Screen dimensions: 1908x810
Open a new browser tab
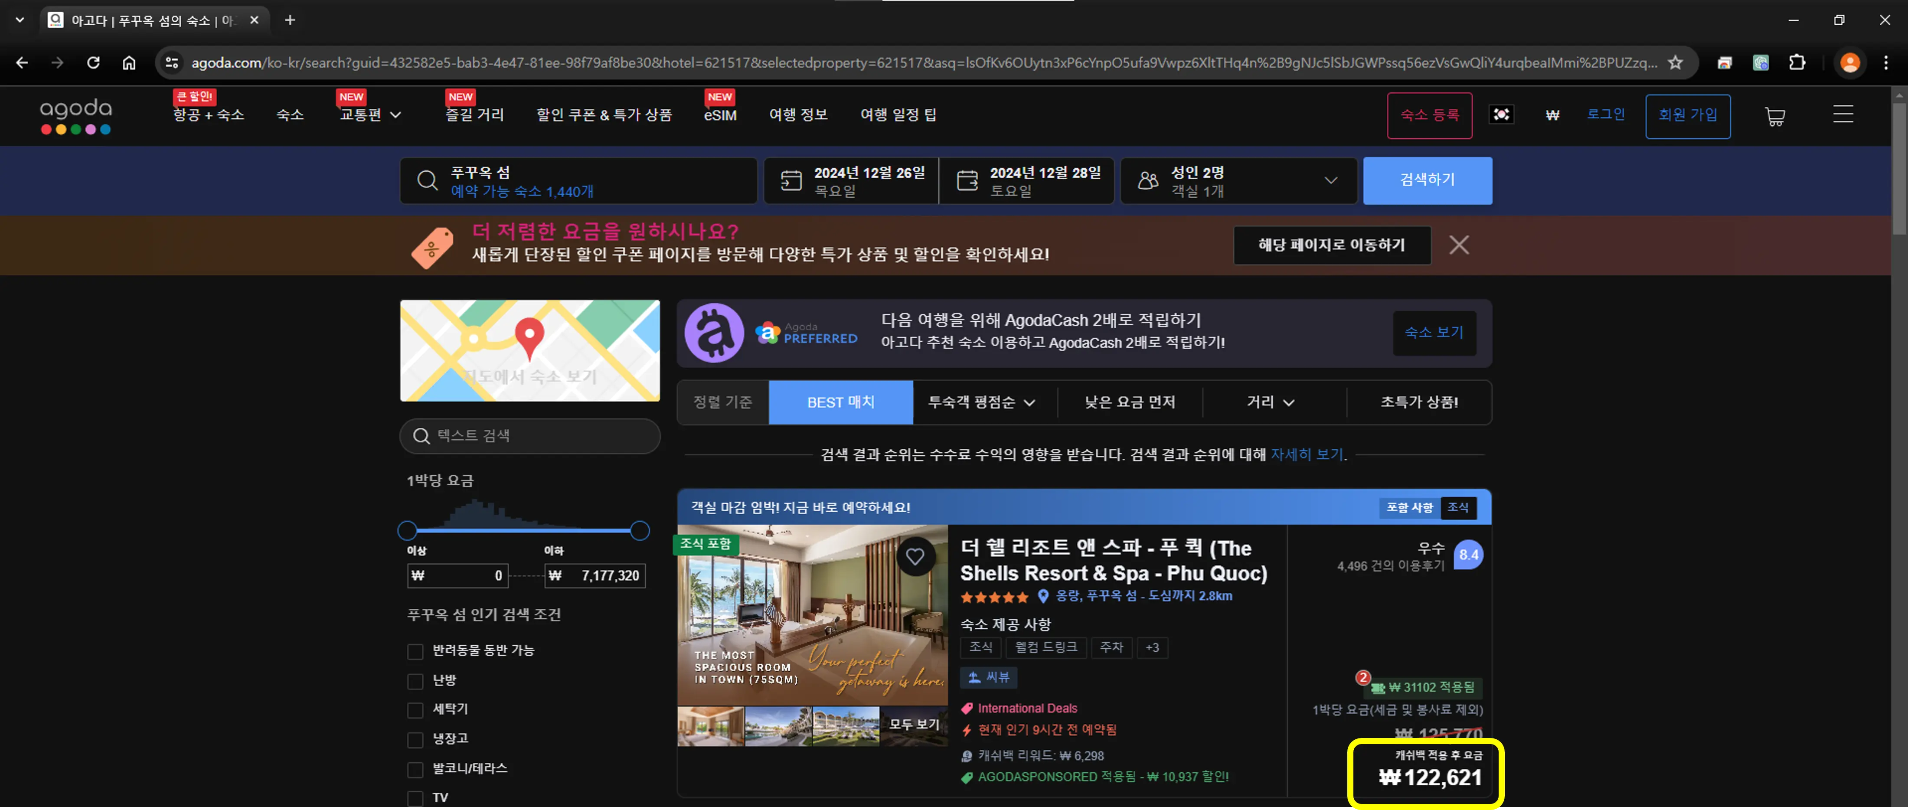[291, 20]
